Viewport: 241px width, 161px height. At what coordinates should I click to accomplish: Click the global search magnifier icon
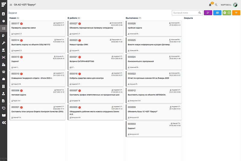tap(216, 5)
